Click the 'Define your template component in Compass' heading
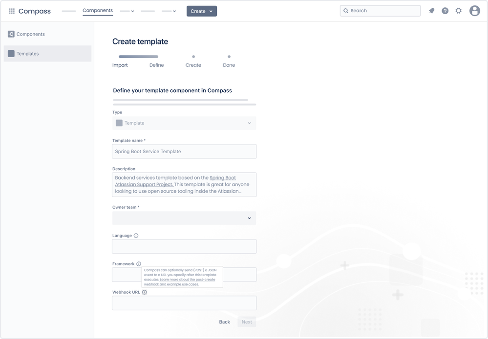Viewport: 488px width, 339px height. [x=172, y=90]
